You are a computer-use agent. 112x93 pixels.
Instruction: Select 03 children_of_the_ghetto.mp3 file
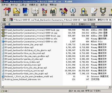pos(28,50)
